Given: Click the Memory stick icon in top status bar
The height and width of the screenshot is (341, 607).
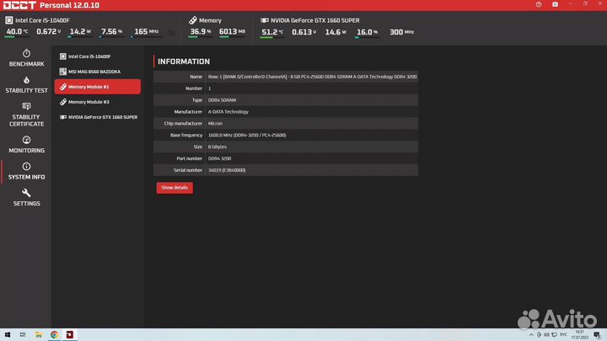Looking at the screenshot, I should click(x=193, y=20).
